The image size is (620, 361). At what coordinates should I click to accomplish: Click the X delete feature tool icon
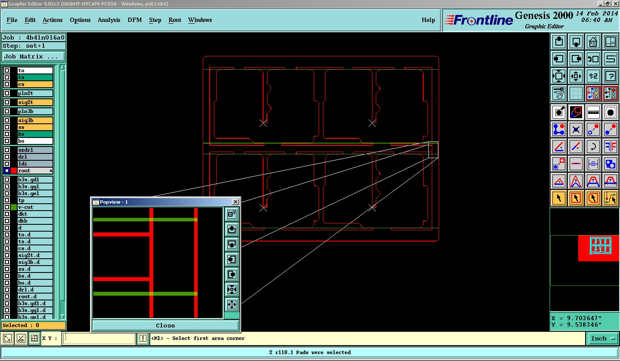(x=576, y=129)
